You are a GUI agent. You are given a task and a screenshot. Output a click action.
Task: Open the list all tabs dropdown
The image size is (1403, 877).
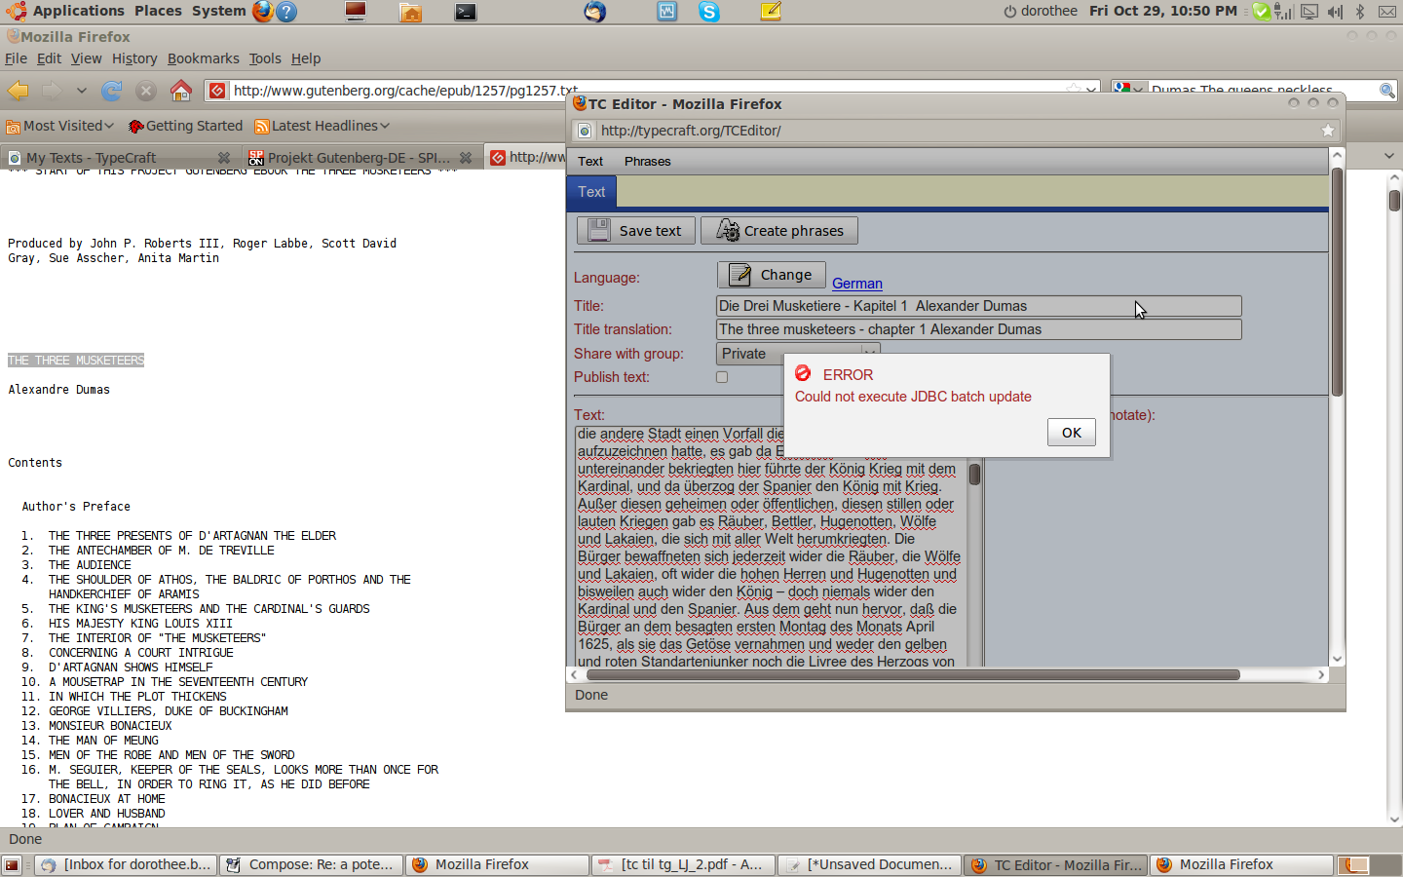click(1389, 156)
